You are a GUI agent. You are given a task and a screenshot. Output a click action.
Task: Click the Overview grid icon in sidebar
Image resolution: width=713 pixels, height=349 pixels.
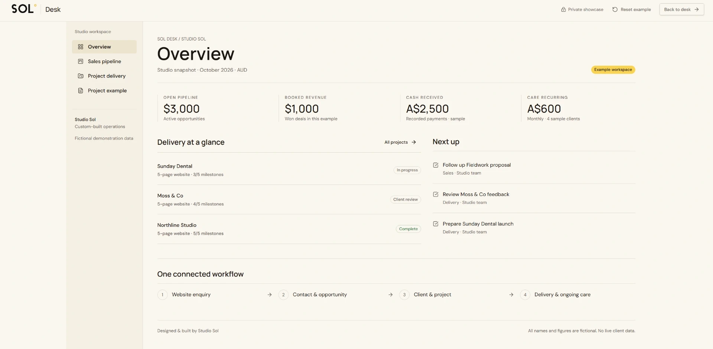(81, 47)
